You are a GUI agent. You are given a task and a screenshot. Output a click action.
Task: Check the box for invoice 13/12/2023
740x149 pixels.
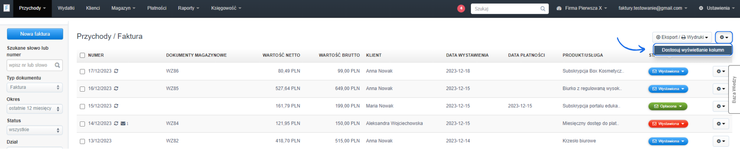click(x=82, y=141)
